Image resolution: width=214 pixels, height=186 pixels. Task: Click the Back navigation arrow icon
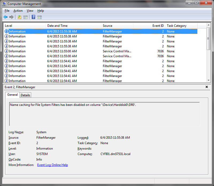[5, 17]
